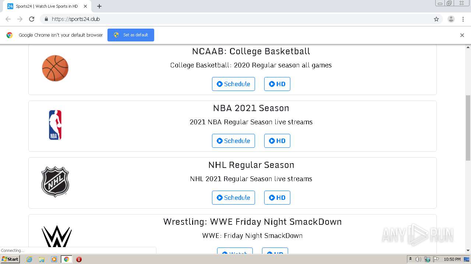Click the NHL shield logo
The width and height of the screenshot is (471, 264).
[55, 182]
